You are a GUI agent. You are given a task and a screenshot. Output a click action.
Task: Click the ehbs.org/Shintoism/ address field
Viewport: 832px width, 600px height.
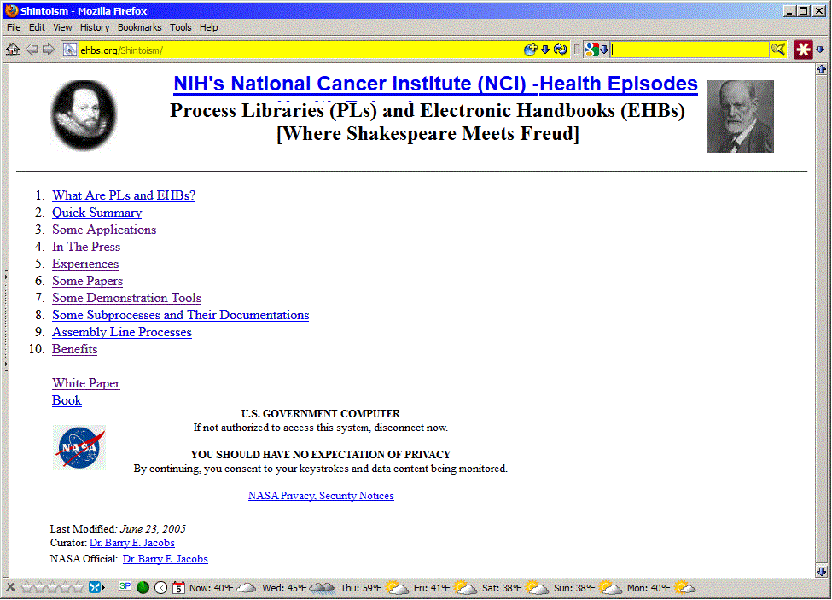pos(300,50)
